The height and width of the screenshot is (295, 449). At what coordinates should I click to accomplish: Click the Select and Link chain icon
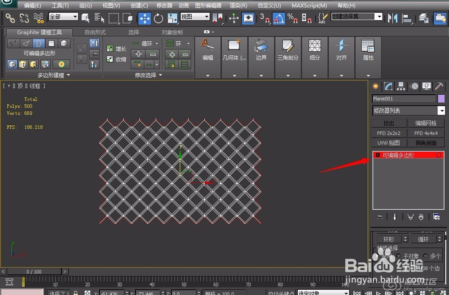[x=10, y=18]
